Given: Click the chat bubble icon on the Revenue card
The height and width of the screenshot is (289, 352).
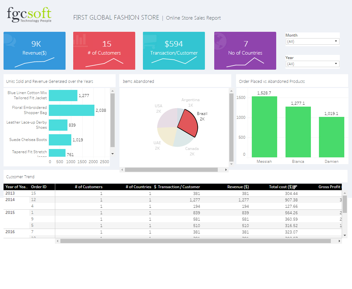Looking at the screenshot, I should coord(10,40).
